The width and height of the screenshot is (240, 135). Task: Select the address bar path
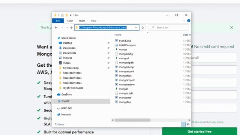(103, 27)
